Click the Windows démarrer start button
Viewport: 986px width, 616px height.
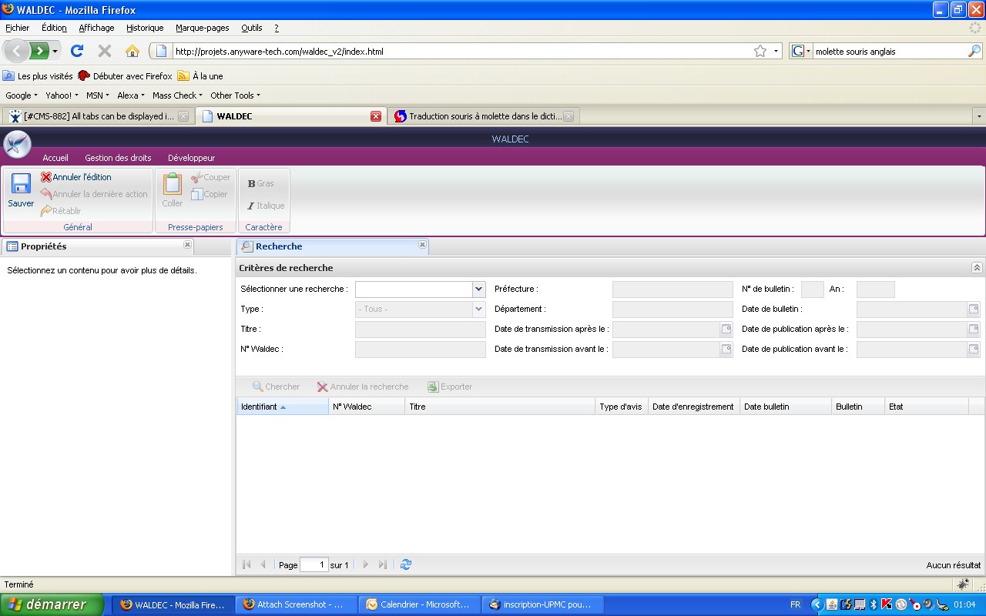[51, 604]
